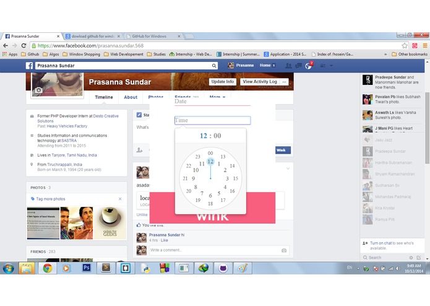The image size is (430, 306).
Task: Click the search magnifier in Facebook search box
Action: tap(213, 66)
